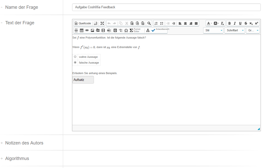The width and height of the screenshot is (265, 168).
Task: Select 'wahre Aussage' radio button
Action: pyautogui.click(x=75, y=57)
